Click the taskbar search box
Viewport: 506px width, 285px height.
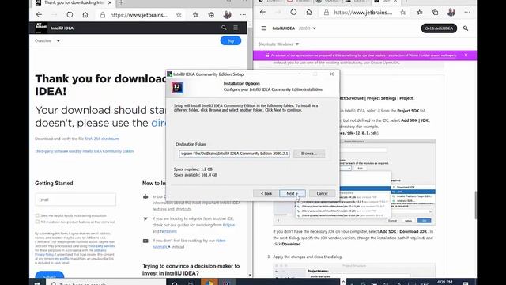(107, 283)
